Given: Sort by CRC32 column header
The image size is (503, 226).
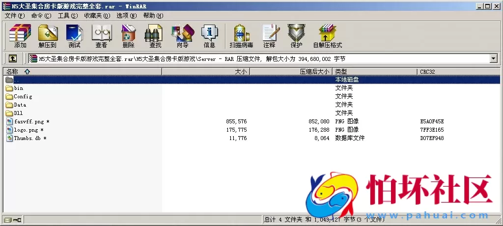Looking at the screenshot, I should click(x=459, y=72).
